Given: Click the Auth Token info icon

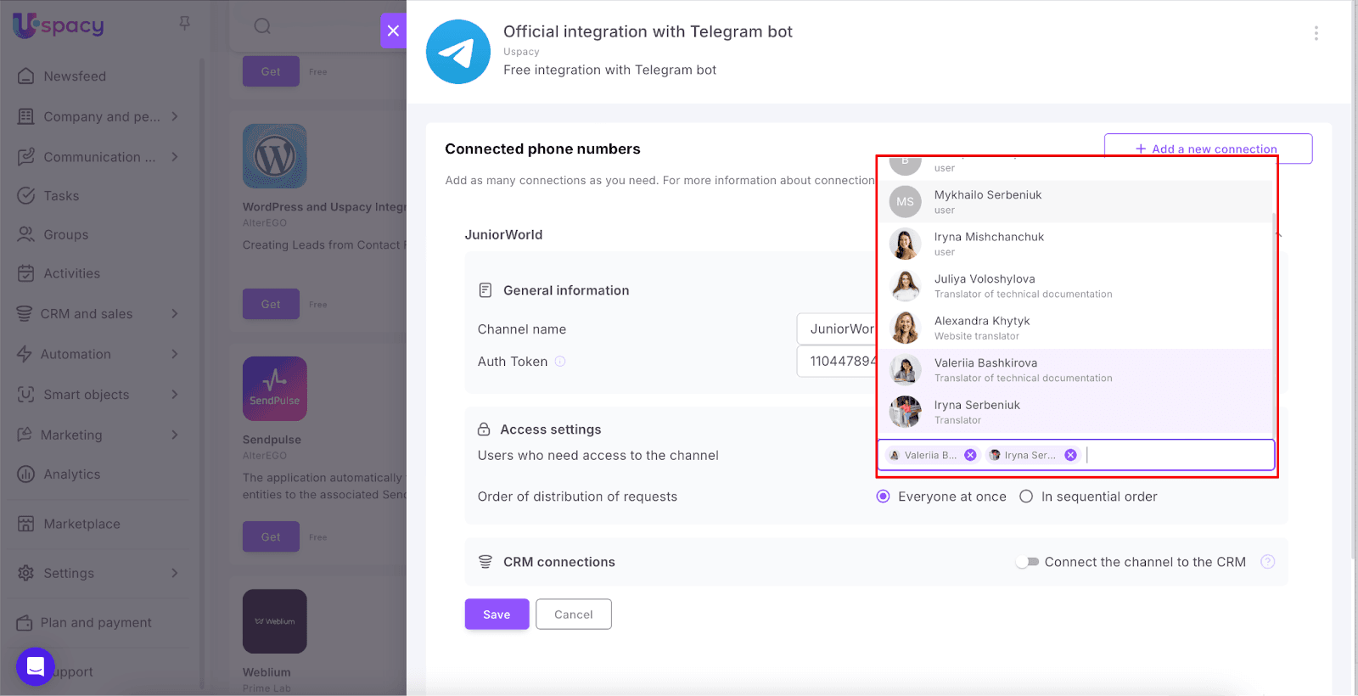Looking at the screenshot, I should [x=560, y=362].
